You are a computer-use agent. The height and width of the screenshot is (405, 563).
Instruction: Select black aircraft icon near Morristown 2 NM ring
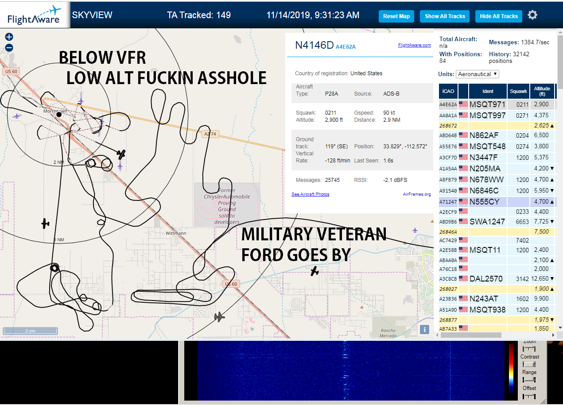point(121,154)
